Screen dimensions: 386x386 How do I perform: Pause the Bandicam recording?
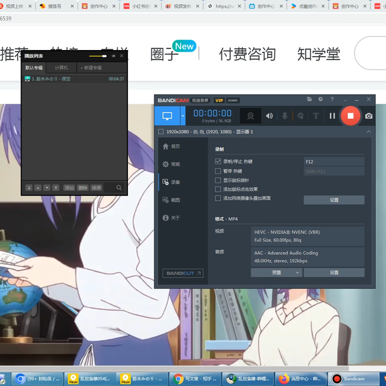[332, 116]
